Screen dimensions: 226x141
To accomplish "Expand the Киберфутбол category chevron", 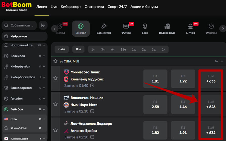I will pyautogui.click(x=44, y=67).
